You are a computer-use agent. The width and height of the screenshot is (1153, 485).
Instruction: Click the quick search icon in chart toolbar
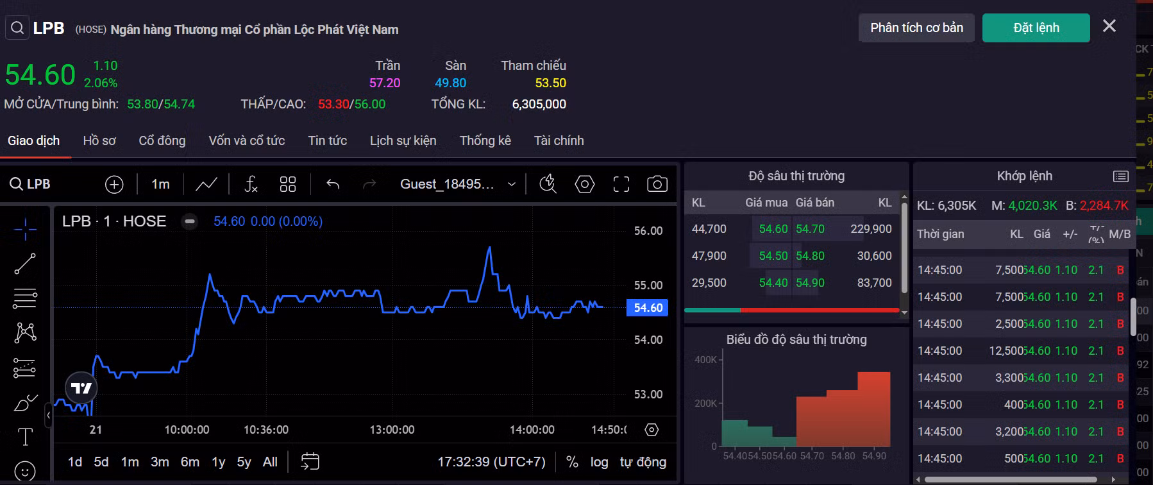[x=548, y=184]
